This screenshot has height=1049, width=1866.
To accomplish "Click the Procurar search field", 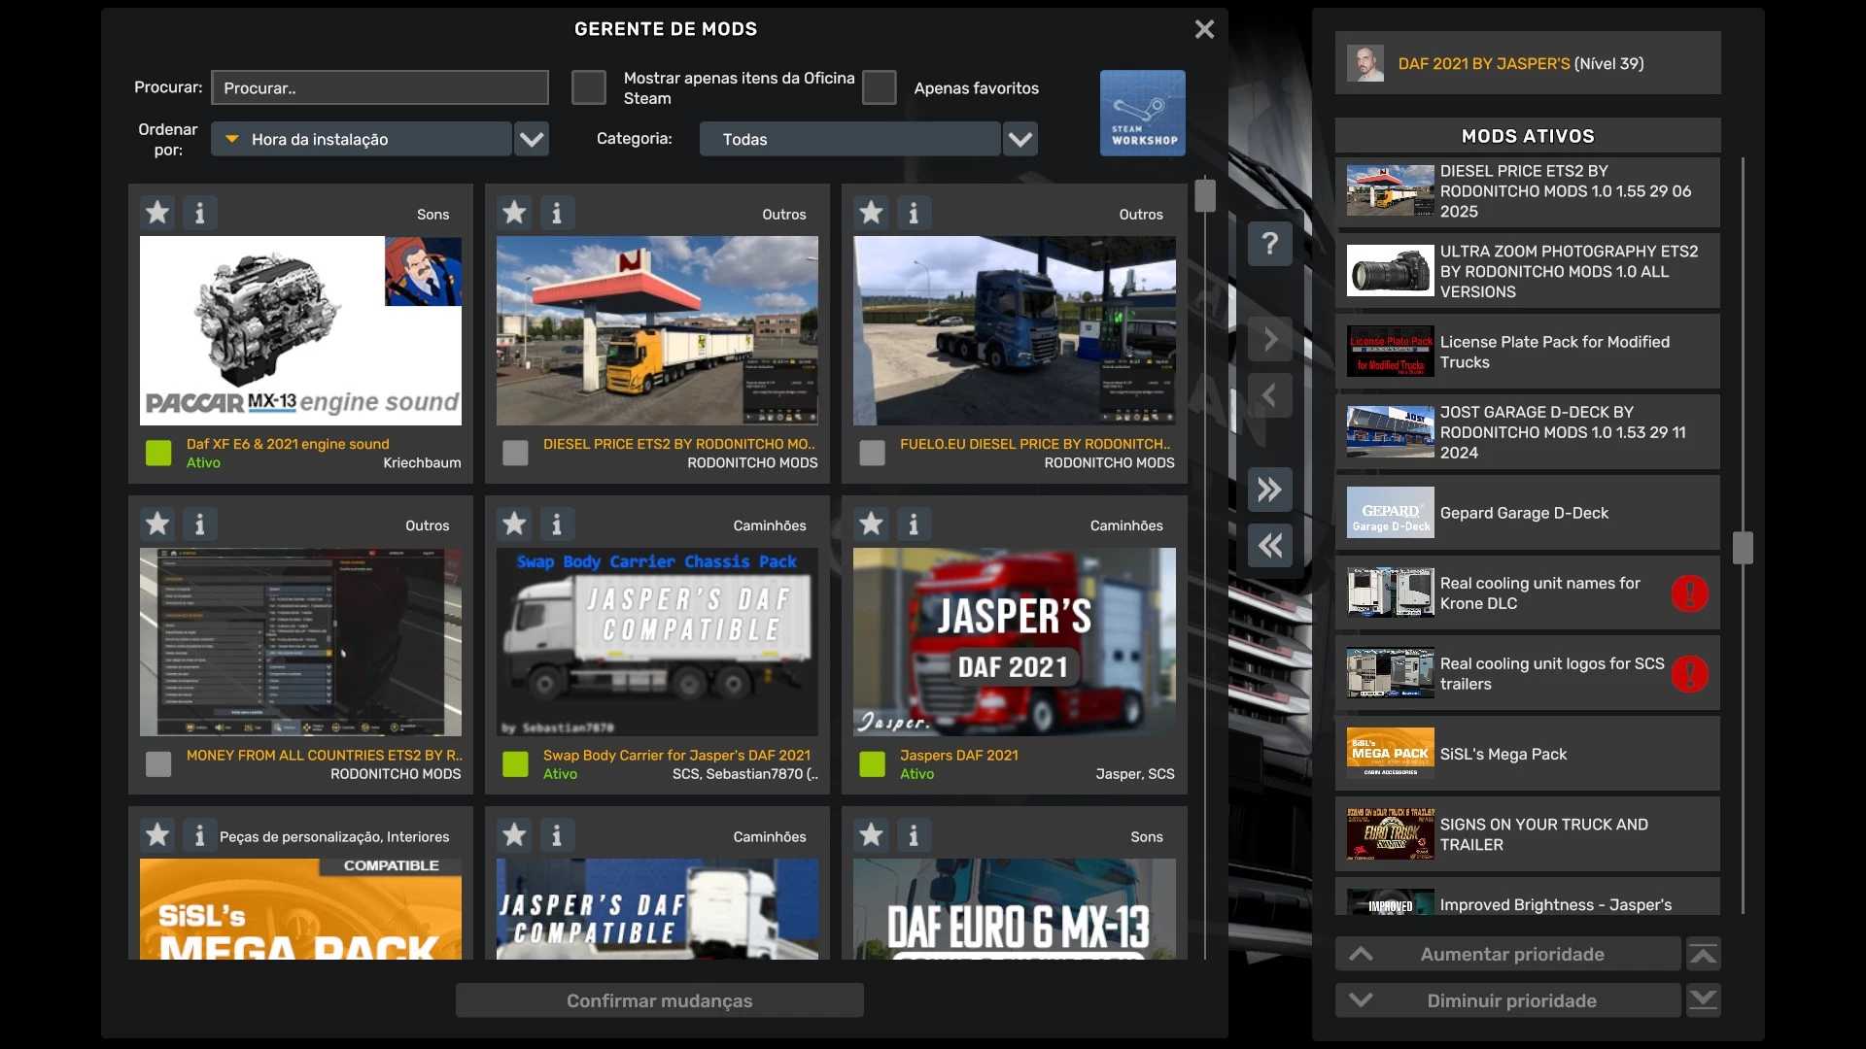I will tap(380, 87).
